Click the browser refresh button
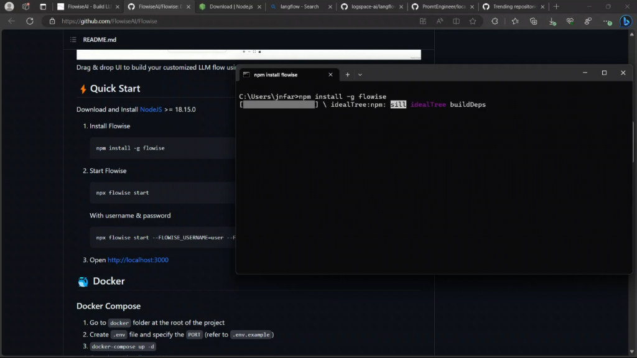The width and height of the screenshot is (637, 358). coord(29,21)
